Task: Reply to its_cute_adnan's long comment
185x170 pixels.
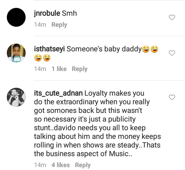Action: tap(83, 165)
